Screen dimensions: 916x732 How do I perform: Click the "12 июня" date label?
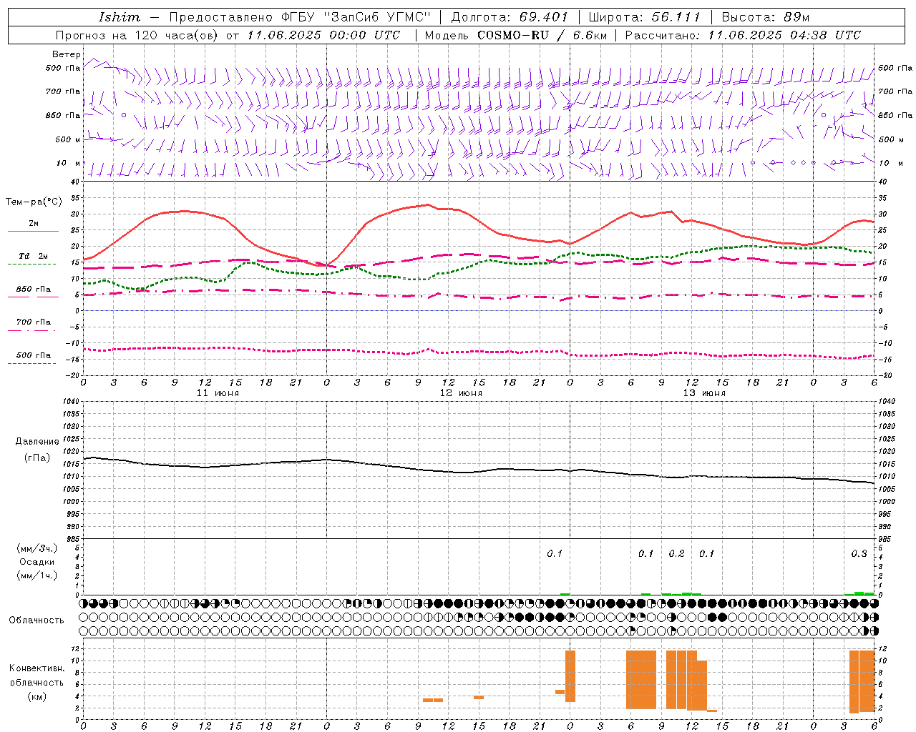pyautogui.click(x=461, y=393)
